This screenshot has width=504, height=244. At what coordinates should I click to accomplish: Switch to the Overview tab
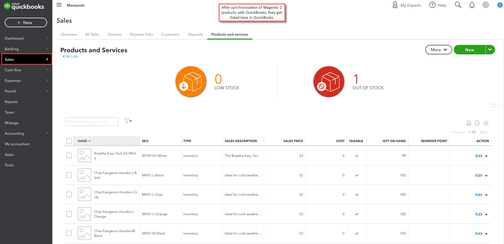(69, 34)
